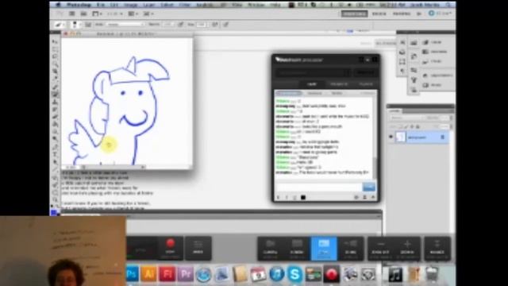Launch Premiere Pro from the Dock
Viewport: 508px width, 286px height.
click(185, 274)
